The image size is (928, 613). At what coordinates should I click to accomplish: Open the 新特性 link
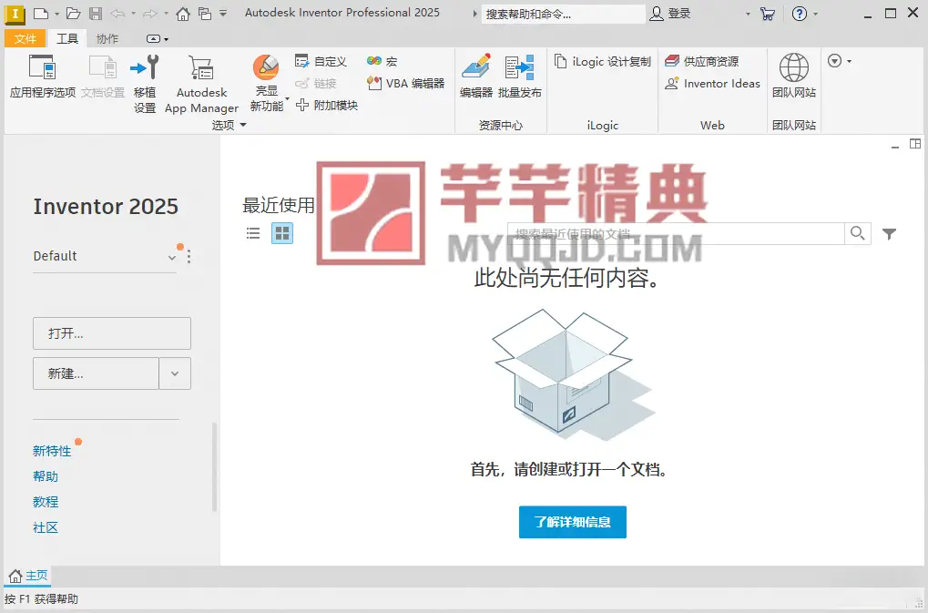(x=52, y=451)
